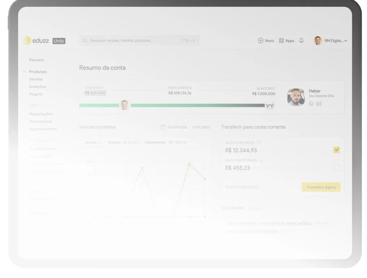367x278 pixels.
Task: Open Transferências in the sidebar
Action: pyautogui.click(x=43, y=148)
